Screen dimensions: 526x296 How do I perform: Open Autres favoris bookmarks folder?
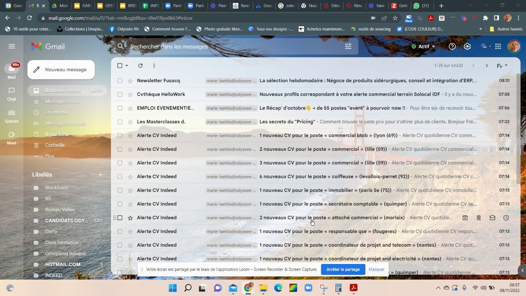point(506,29)
